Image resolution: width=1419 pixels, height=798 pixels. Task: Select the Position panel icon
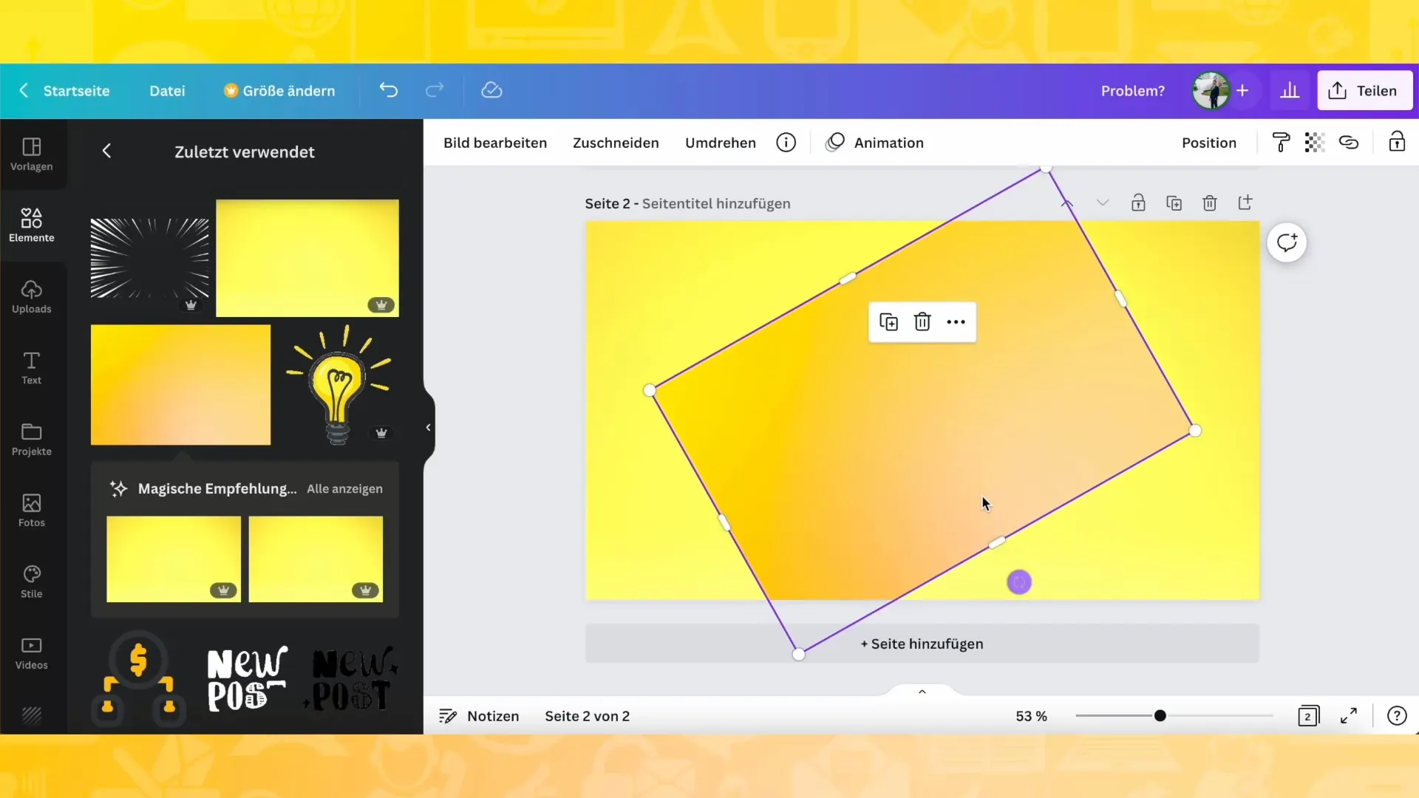click(1208, 143)
